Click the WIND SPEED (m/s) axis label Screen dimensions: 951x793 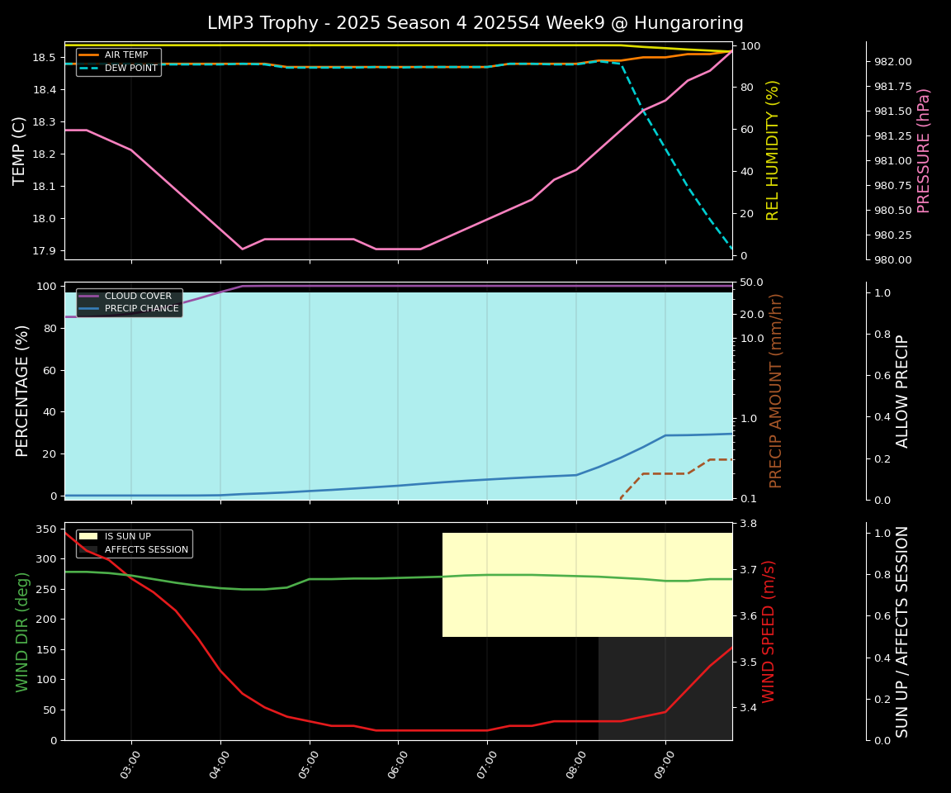click(769, 631)
